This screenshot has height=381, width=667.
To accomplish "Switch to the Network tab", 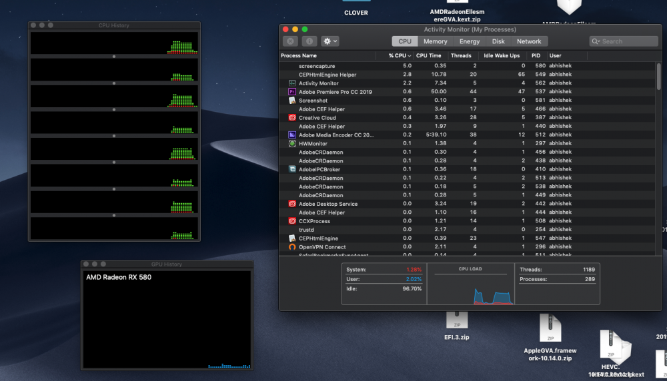I will [x=529, y=41].
